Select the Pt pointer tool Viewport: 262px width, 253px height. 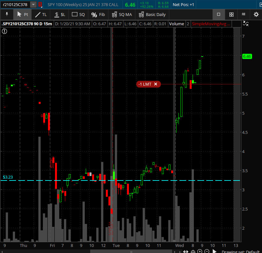click(x=23, y=14)
